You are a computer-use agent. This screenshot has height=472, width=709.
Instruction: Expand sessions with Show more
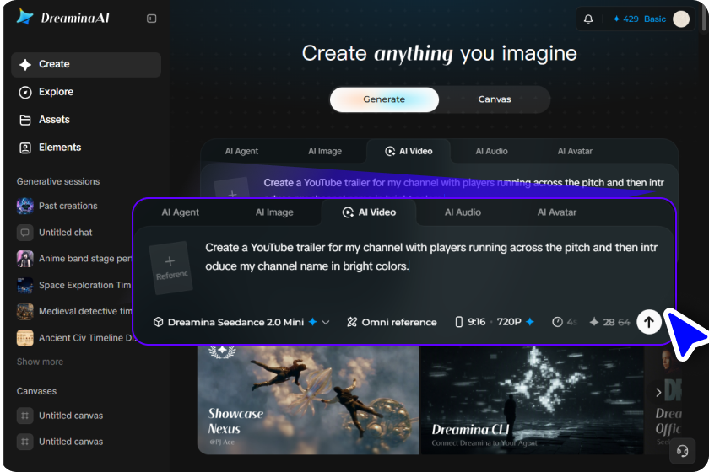pyautogui.click(x=40, y=362)
